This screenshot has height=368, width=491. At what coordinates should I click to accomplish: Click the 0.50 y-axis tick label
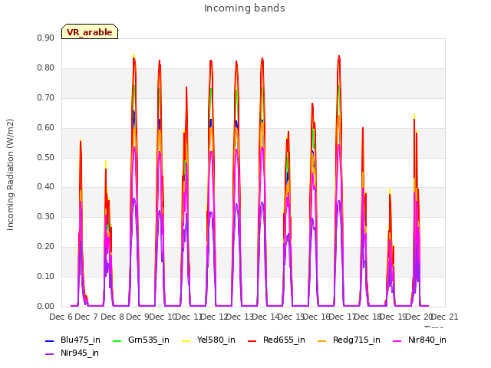46,157
